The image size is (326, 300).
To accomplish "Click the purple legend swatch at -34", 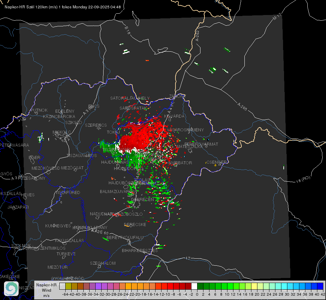I will (x=98, y=286).
